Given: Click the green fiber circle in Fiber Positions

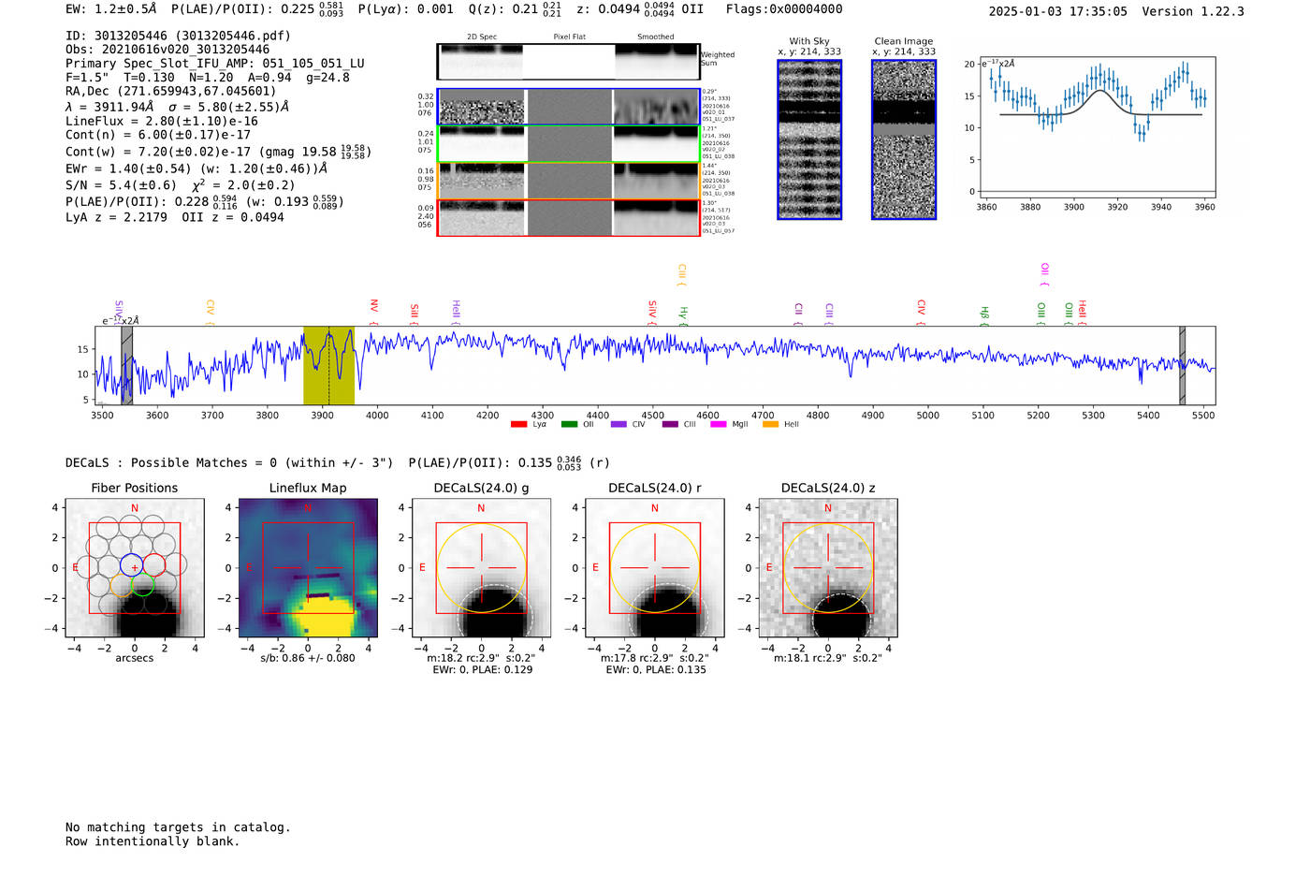Looking at the screenshot, I should pos(142,585).
